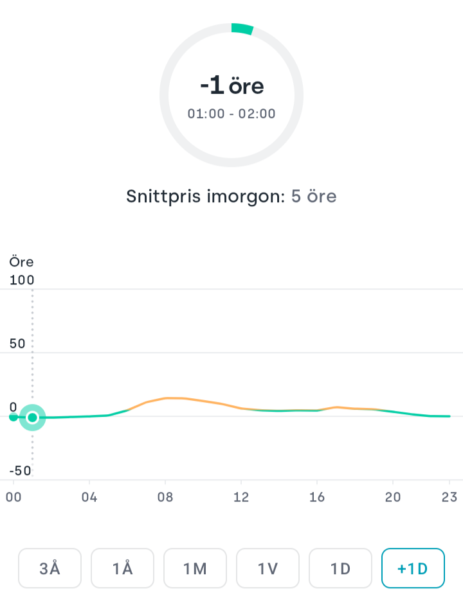Click the 08 hour label on the axis
The width and height of the screenshot is (463, 614).
[x=165, y=497]
